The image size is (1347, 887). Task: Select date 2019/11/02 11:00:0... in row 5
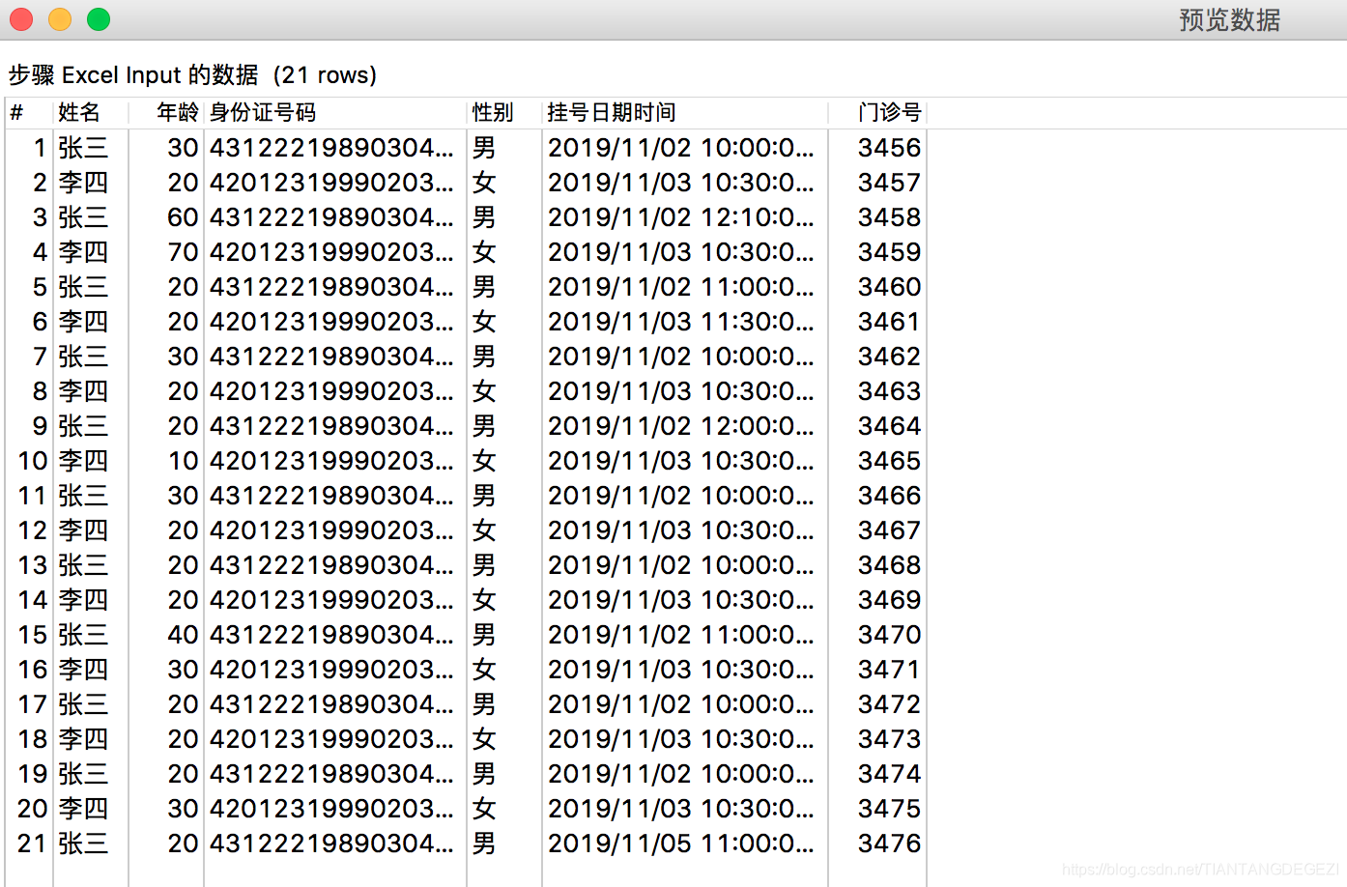(x=681, y=287)
